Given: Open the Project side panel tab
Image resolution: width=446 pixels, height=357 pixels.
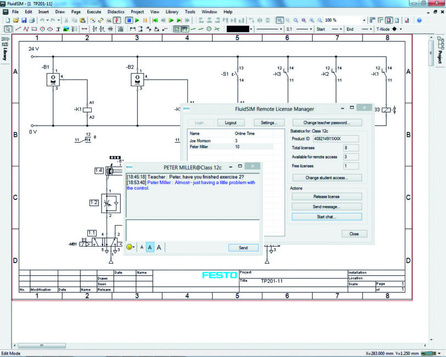Looking at the screenshot, I should (x=441, y=51).
